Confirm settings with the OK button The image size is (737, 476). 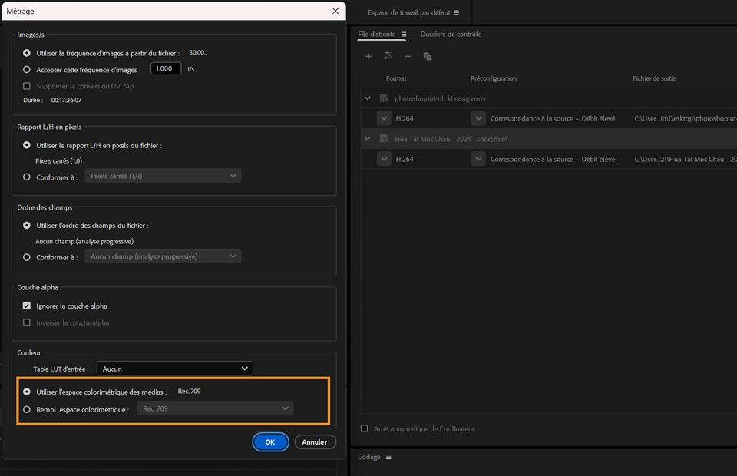pyautogui.click(x=270, y=441)
